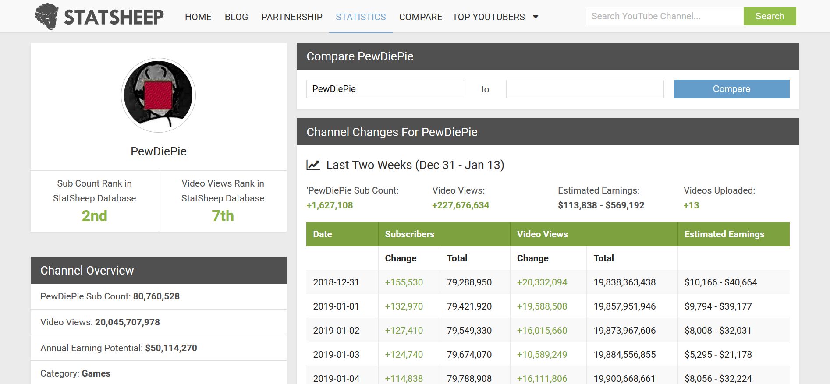830x384 pixels.
Task: Click the STATSHEEP wordmark text
Action: [x=114, y=17]
